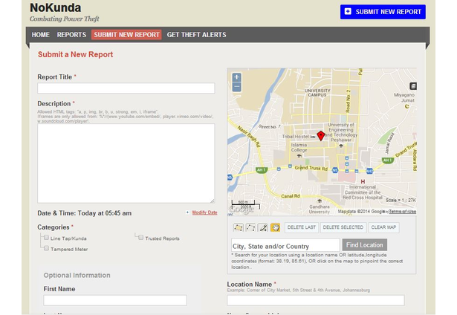Focus the City, State and/or Country field

pos(285,245)
